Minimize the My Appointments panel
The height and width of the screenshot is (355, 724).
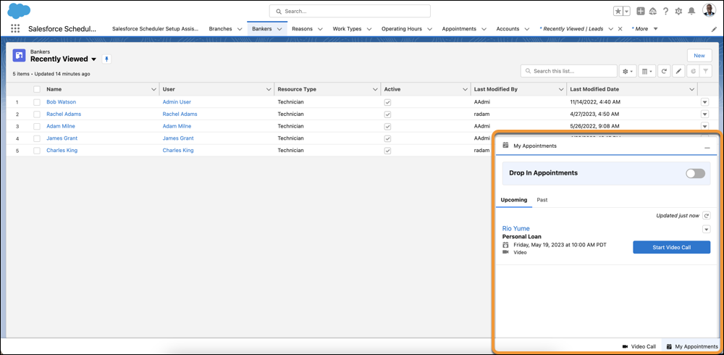pyautogui.click(x=707, y=146)
